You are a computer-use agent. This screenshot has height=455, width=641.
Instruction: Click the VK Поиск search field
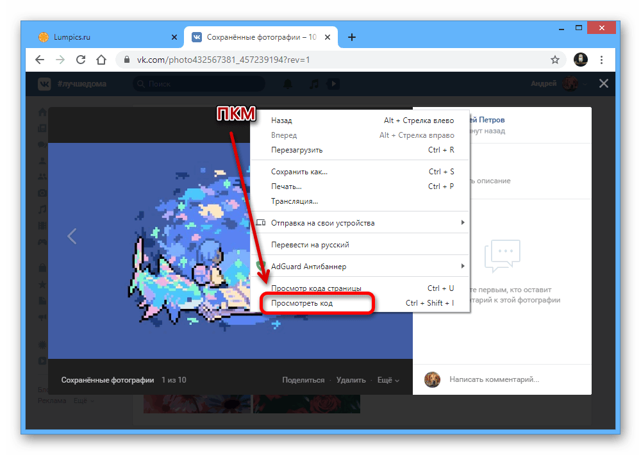click(199, 84)
